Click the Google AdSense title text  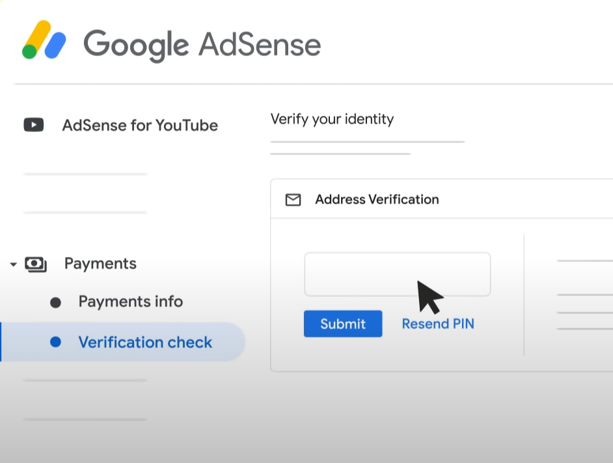(x=202, y=45)
